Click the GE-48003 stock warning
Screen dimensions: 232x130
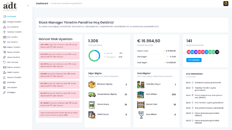(59, 104)
